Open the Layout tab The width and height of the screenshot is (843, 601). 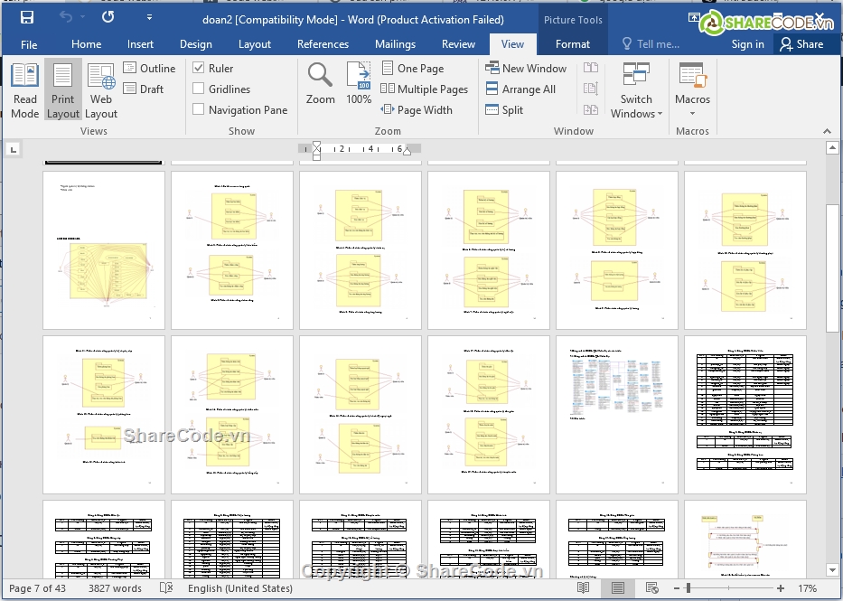pyautogui.click(x=254, y=44)
